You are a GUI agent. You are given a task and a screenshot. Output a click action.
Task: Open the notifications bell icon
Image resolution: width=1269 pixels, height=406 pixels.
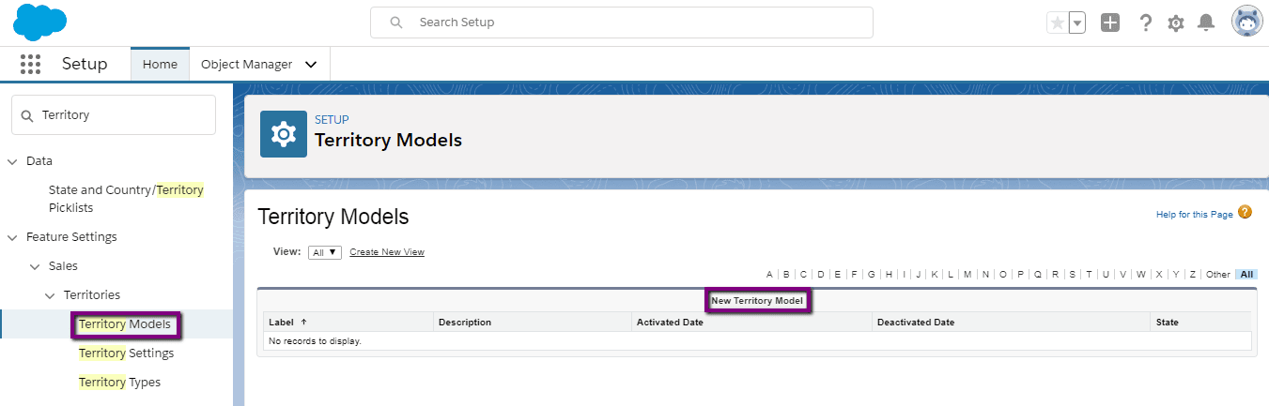(1207, 23)
